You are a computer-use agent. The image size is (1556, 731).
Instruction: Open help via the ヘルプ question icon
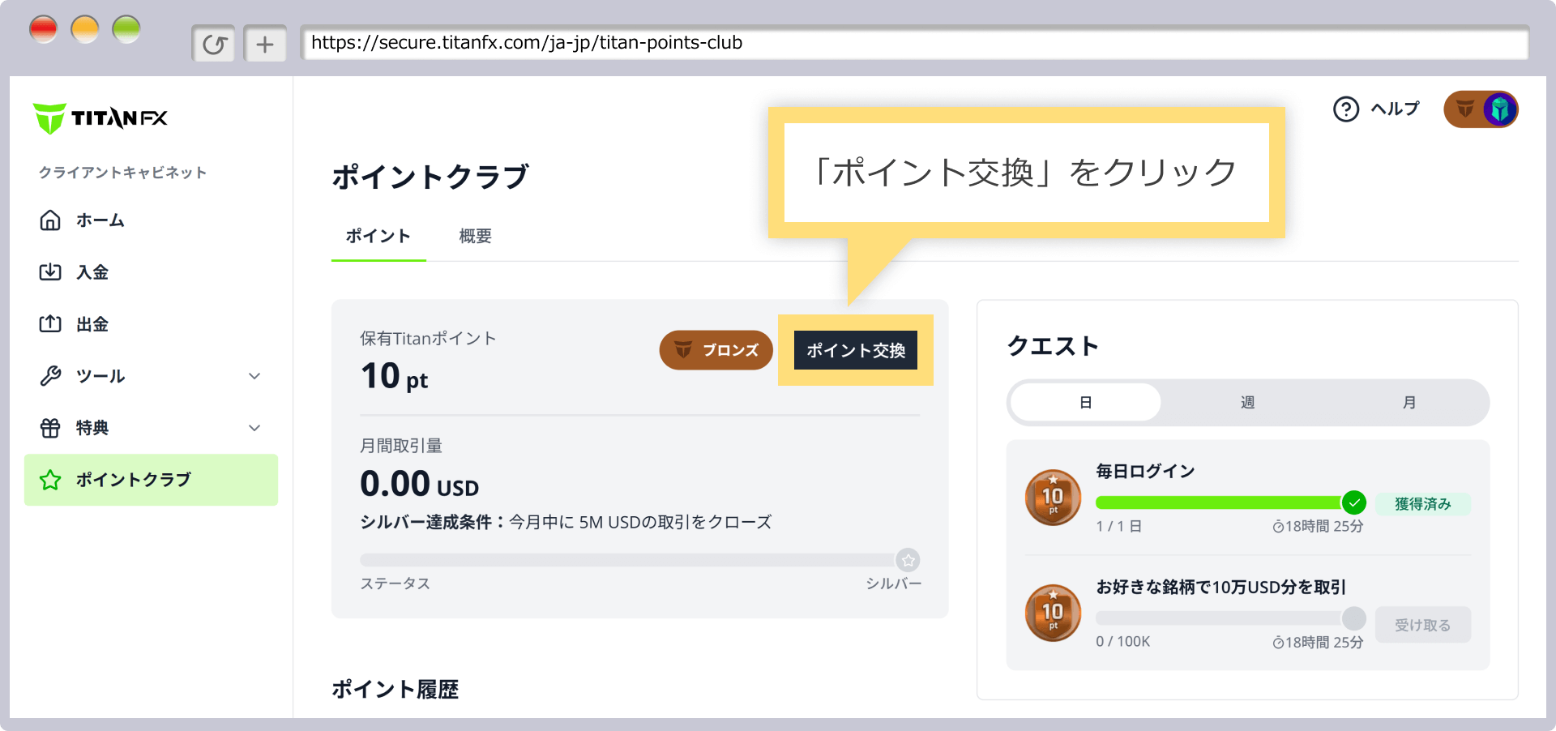tap(1345, 109)
